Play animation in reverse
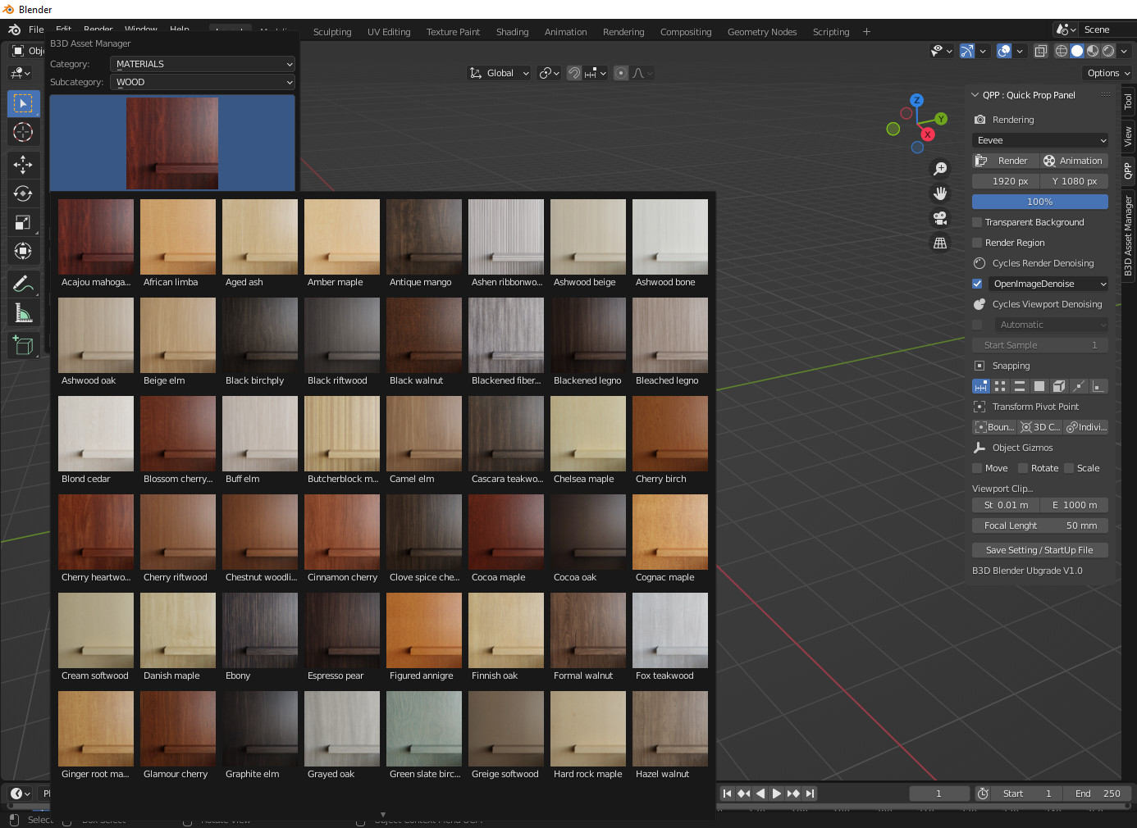This screenshot has height=828, width=1137. click(x=760, y=794)
